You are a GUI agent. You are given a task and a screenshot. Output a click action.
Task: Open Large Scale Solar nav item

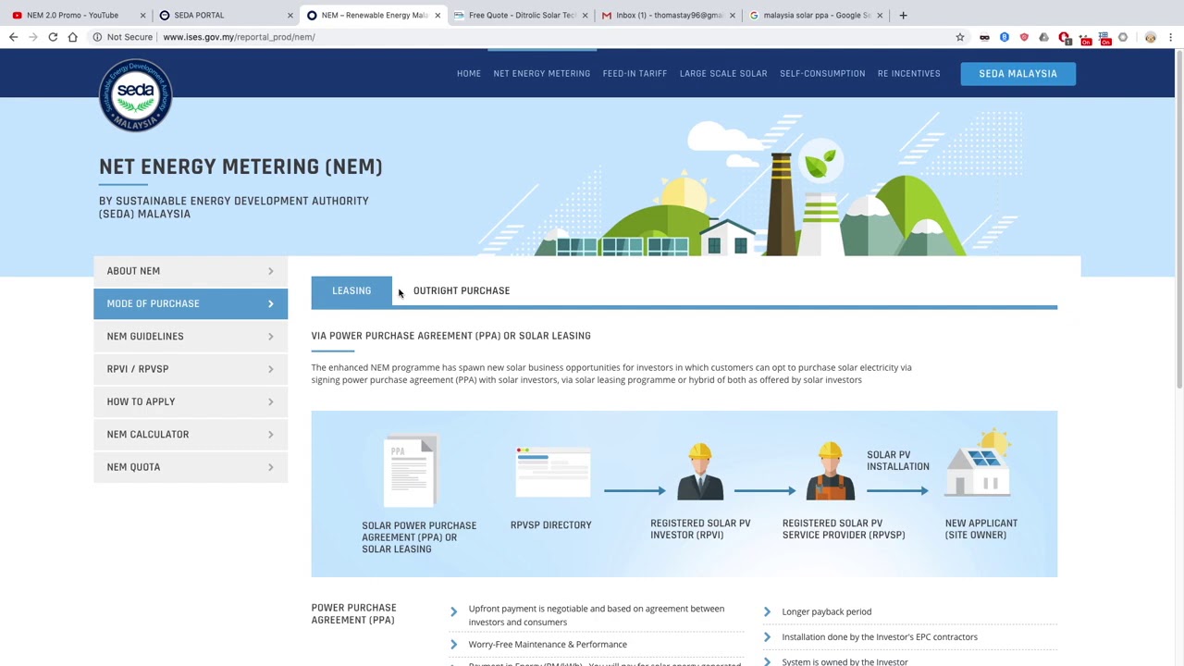click(x=723, y=74)
